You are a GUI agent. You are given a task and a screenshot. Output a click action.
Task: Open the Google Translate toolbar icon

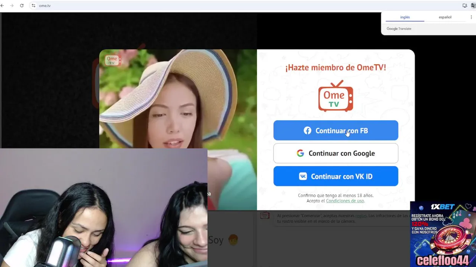tap(473, 6)
